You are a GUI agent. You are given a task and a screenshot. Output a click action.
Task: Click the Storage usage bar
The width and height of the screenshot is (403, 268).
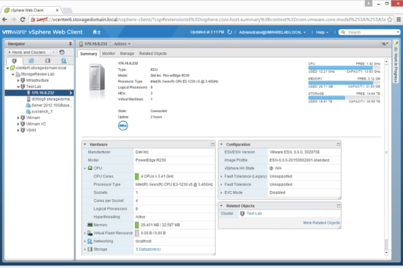point(344,98)
